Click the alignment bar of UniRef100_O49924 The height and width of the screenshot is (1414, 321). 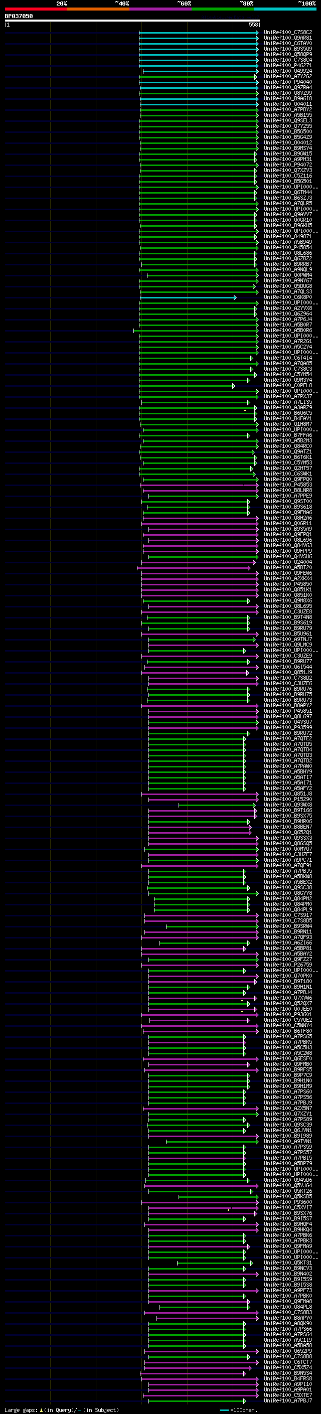pos(200,71)
